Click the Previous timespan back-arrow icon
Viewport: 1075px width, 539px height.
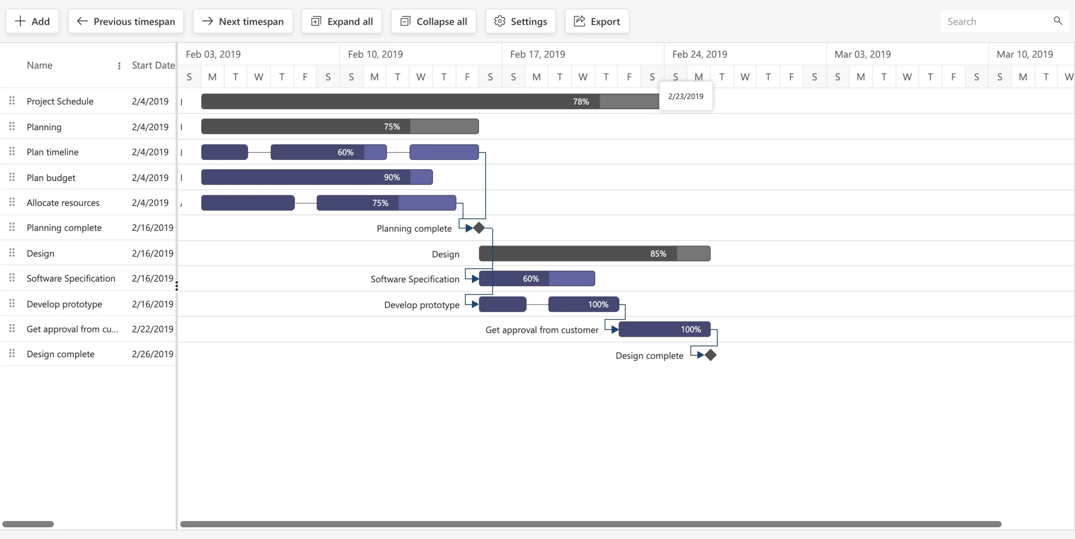(x=82, y=21)
